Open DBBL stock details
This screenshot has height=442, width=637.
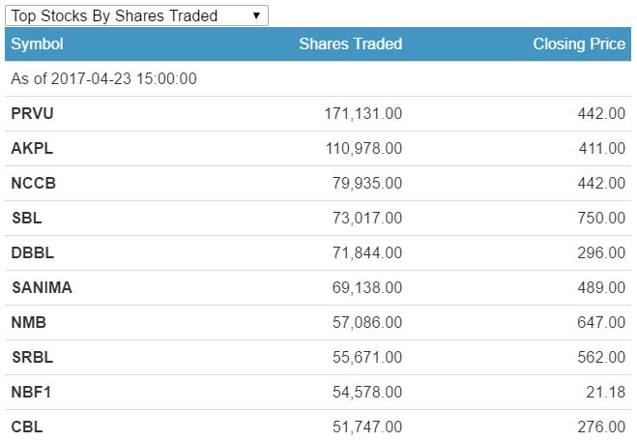coord(33,253)
